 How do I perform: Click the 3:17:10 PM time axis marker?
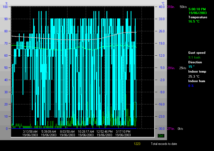click(x=123, y=131)
